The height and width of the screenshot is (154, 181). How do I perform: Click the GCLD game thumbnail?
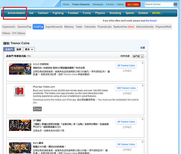pos(20,69)
